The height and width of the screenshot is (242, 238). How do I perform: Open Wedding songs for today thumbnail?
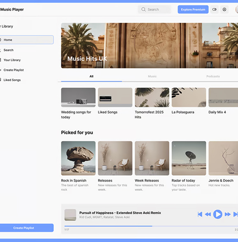point(78,97)
